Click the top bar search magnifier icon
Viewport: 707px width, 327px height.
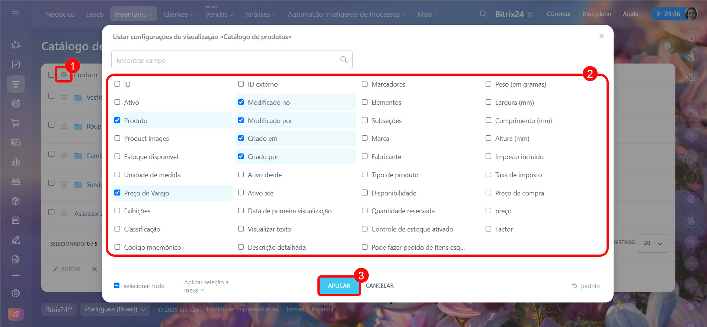point(483,14)
